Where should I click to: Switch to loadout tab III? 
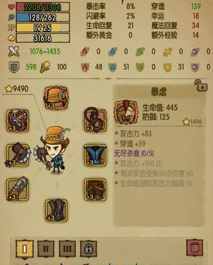(67, 249)
